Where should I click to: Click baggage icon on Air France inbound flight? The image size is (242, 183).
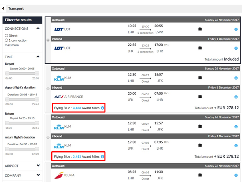(x=200, y=96)
